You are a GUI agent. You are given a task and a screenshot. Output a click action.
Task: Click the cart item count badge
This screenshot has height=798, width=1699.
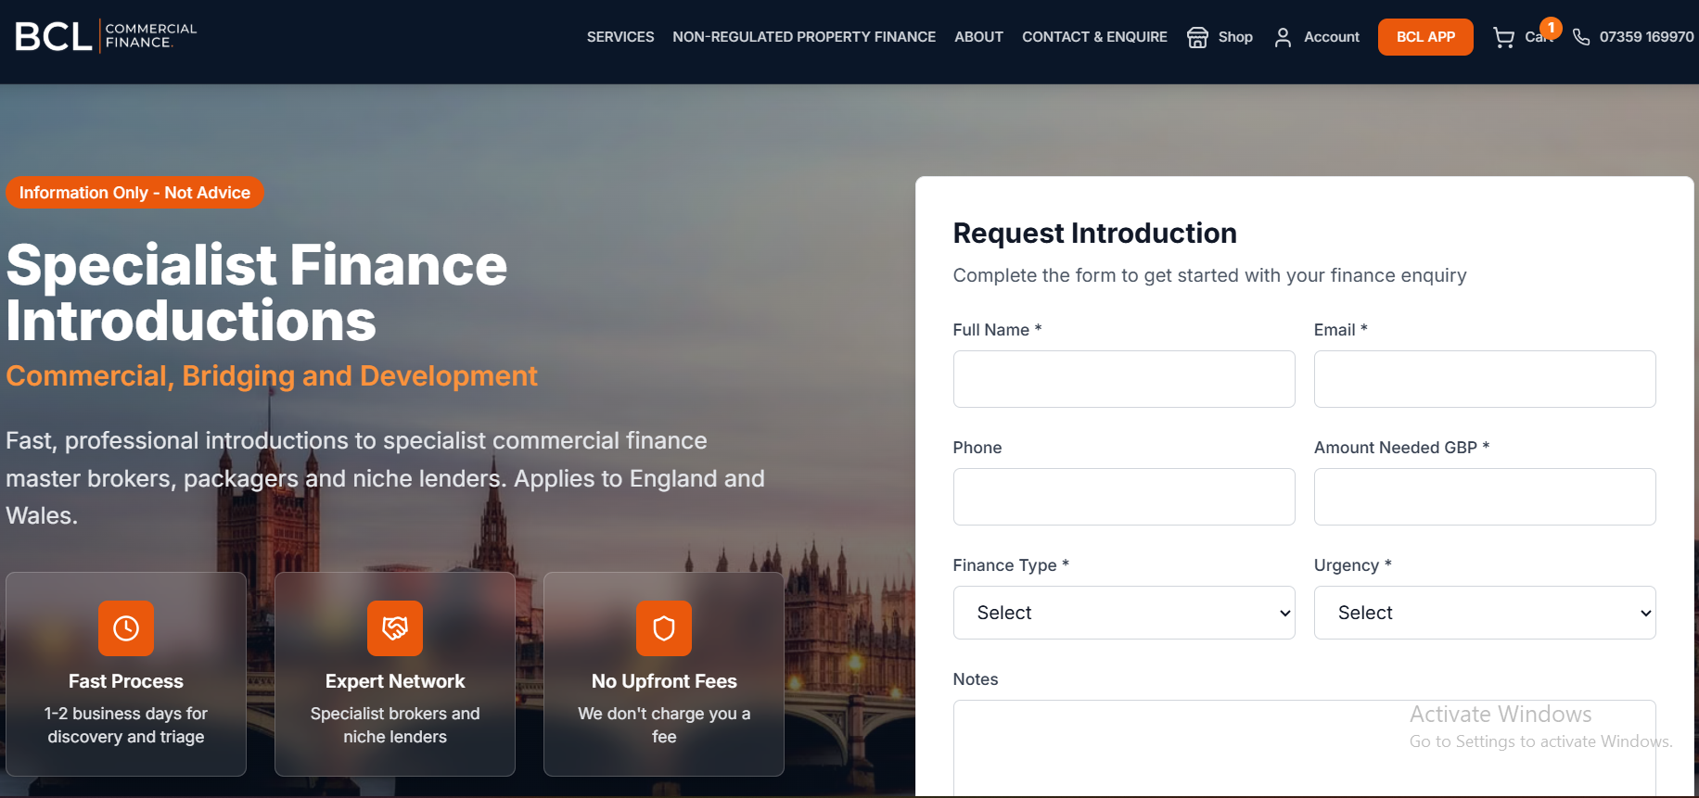[1551, 28]
